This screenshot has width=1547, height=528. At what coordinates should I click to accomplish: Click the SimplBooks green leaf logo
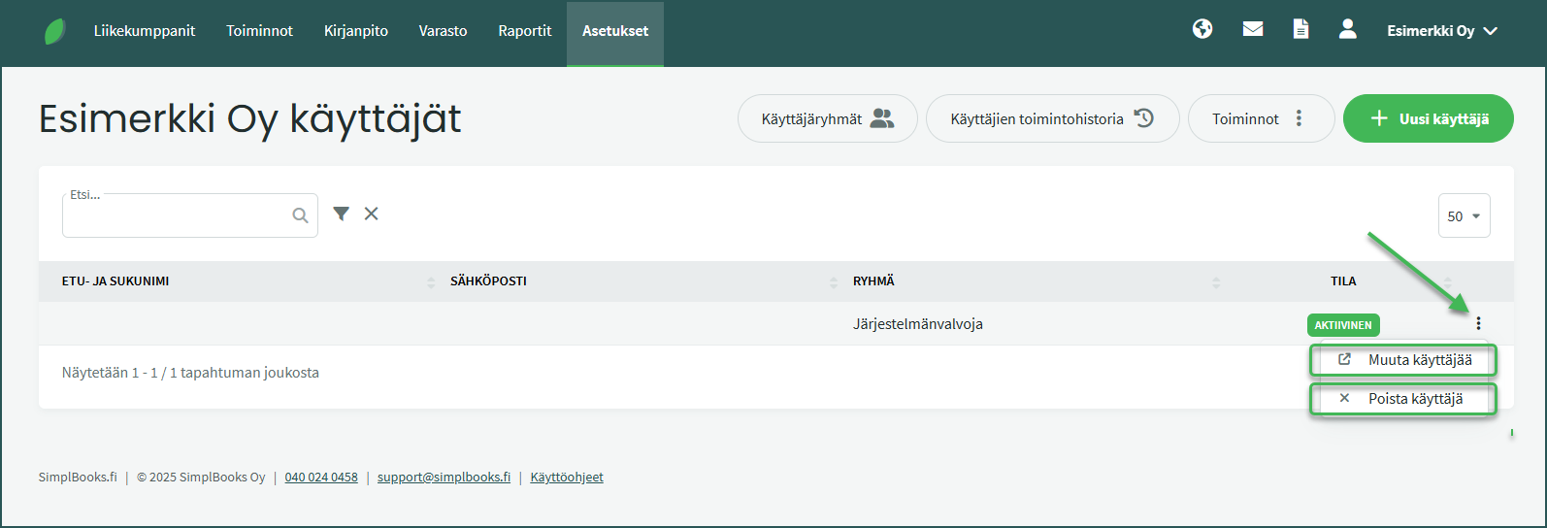pos(55,31)
